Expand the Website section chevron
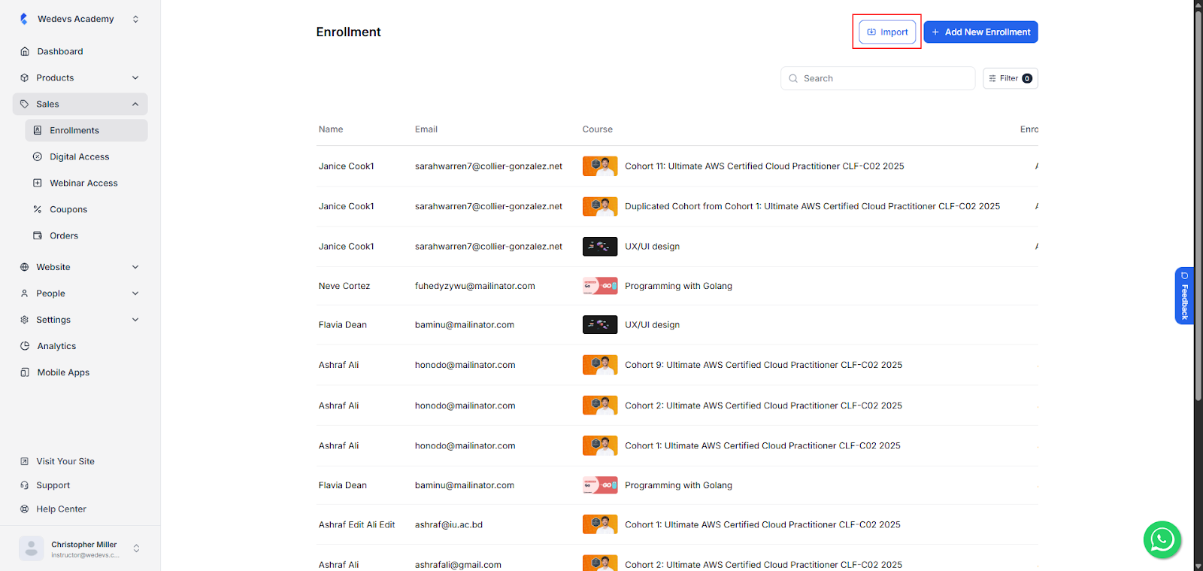The image size is (1203, 571). pos(135,267)
